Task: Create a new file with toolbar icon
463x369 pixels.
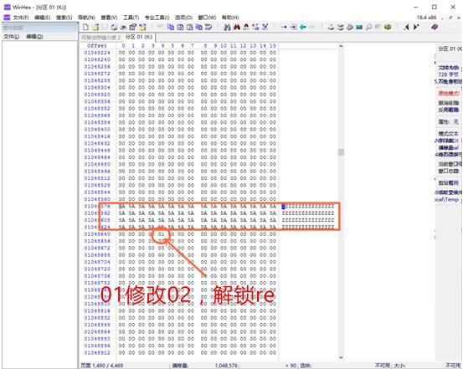Action: pos(85,27)
